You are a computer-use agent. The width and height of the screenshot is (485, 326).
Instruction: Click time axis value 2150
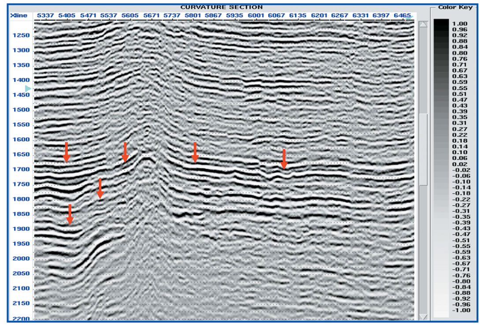click(x=21, y=303)
